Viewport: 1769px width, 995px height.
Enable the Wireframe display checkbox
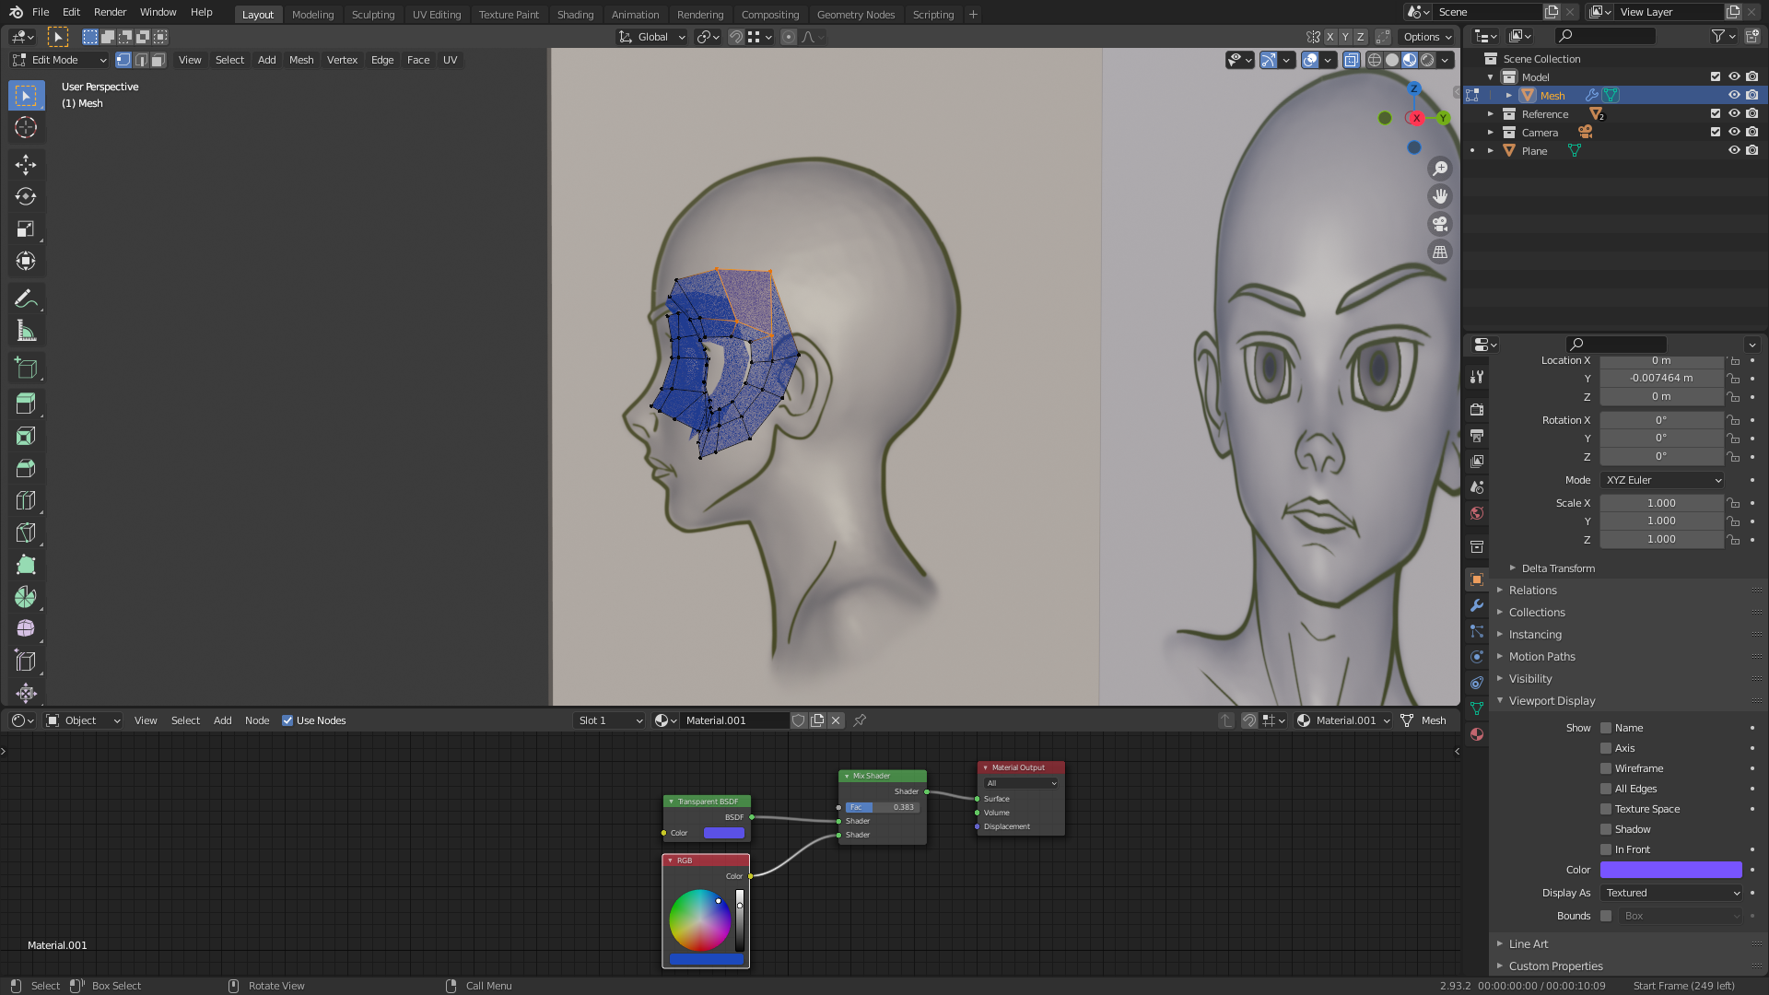[1606, 768]
